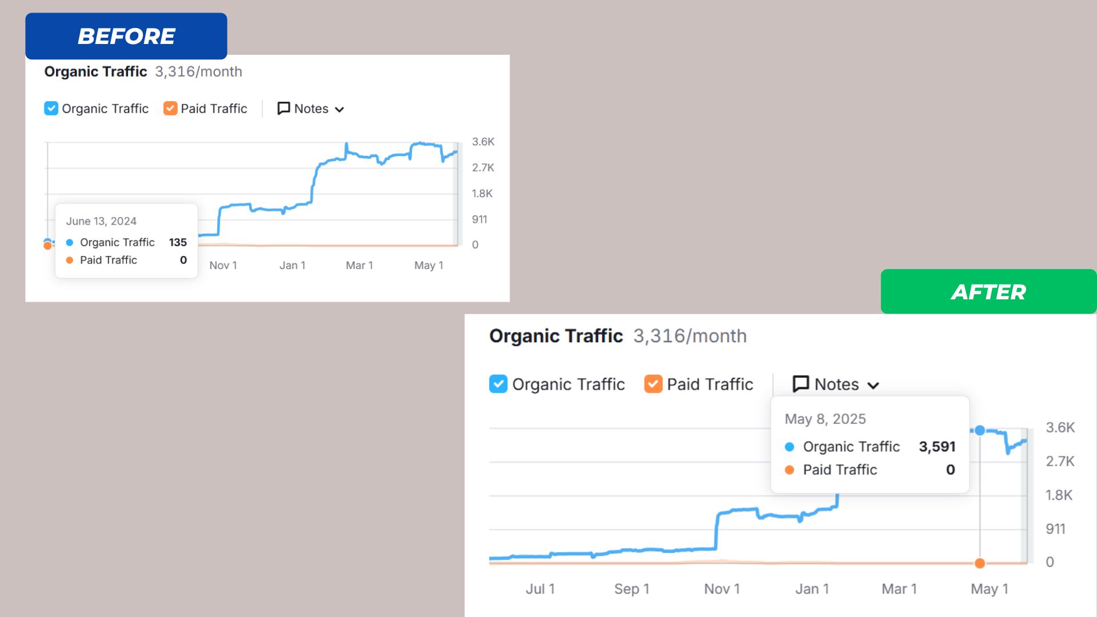The height and width of the screenshot is (617, 1097).
Task: Click the Jul 1 axis label
Action: click(x=540, y=589)
